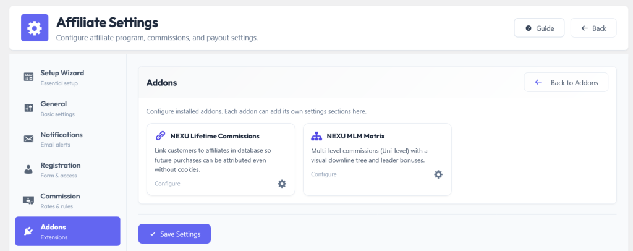Screen dimensions: 633x251
Task: Click the NEXU MLM Matrix hierarchy icon
Action: (x=316, y=136)
